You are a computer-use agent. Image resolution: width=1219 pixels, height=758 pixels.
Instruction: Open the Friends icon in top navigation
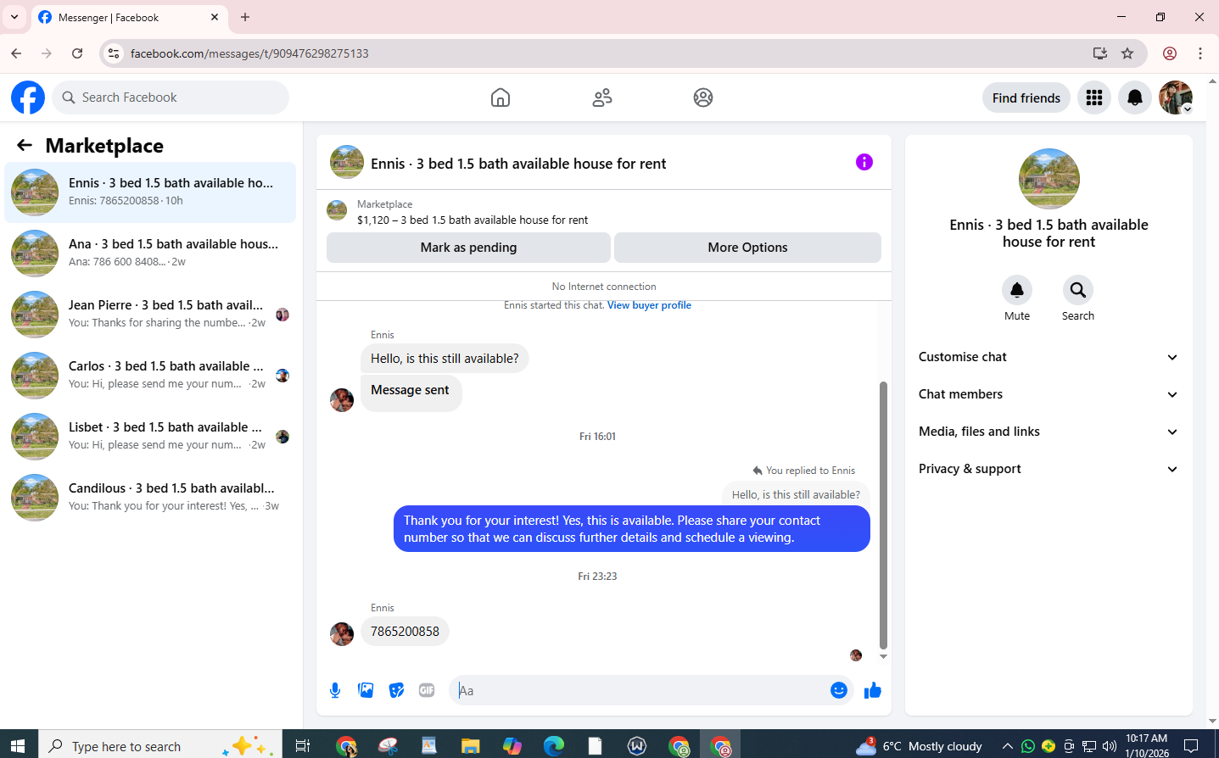tap(602, 98)
